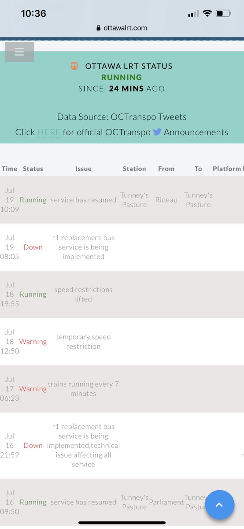
Task: Tap the battery indicator in status bar
Action: [224, 14]
